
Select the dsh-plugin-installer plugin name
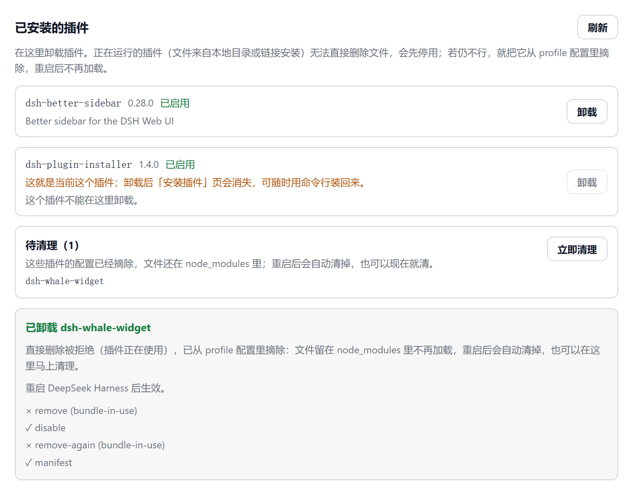[x=79, y=165]
